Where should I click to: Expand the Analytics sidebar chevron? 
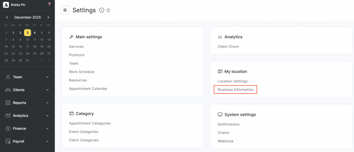tap(47, 116)
